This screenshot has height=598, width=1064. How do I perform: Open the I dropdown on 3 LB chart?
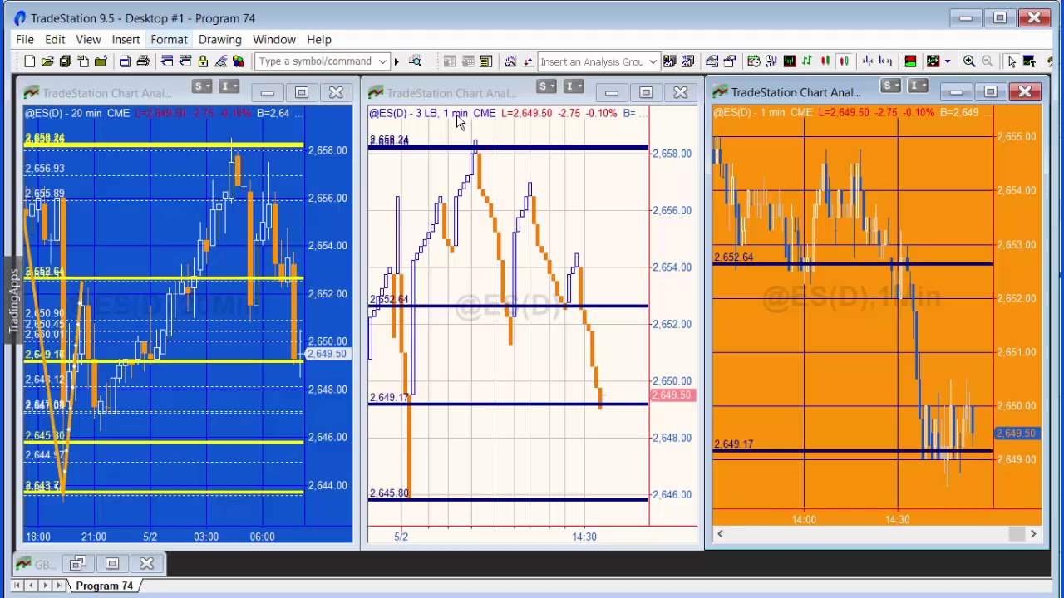pyautogui.click(x=574, y=86)
